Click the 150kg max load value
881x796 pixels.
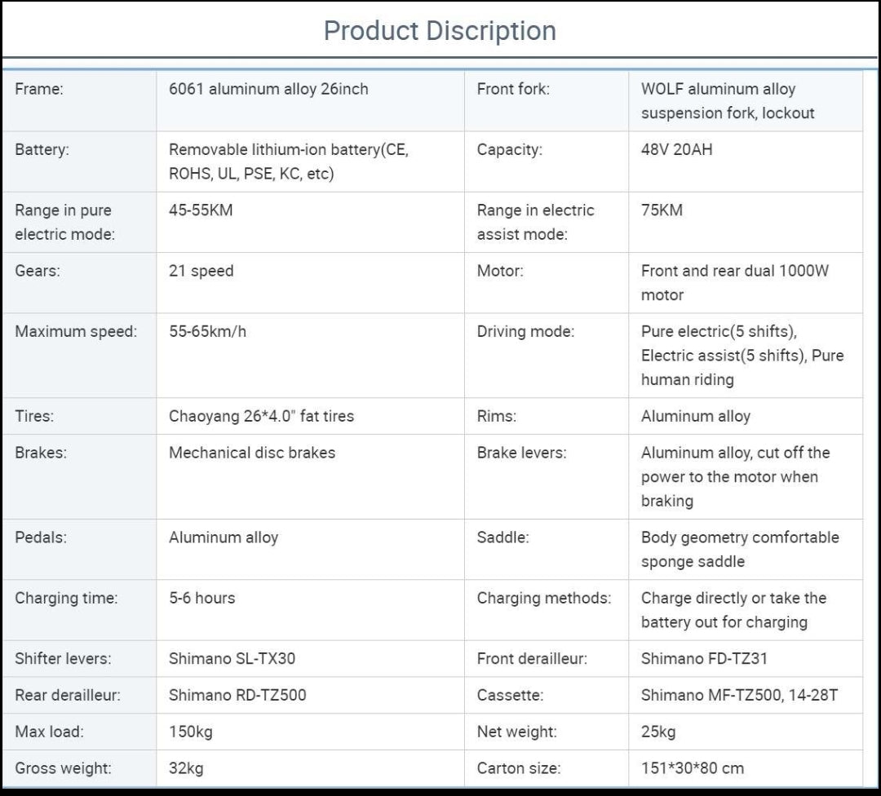pyautogui.click(x=190, y=732)
